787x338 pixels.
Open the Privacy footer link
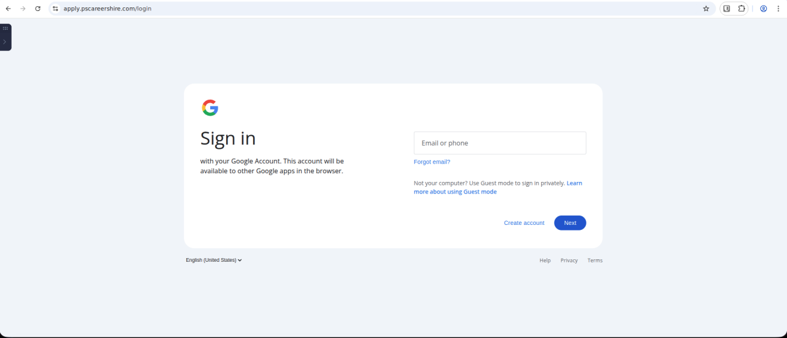tap(569, 261)
